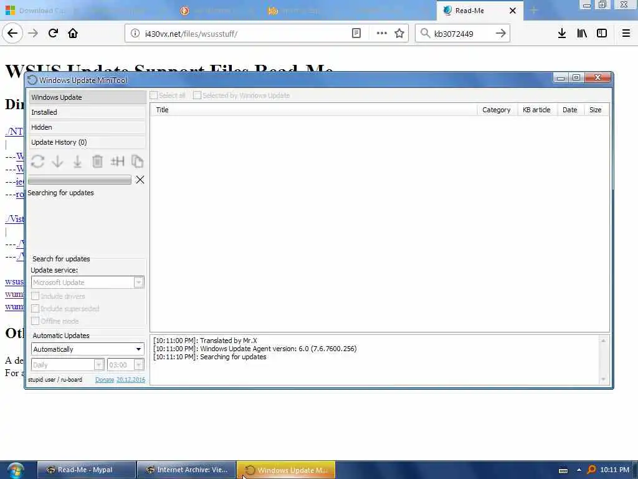Image resolution: width=638 pixels, height=479 pixels.
Task: Select the Hidden section
Action: [x=87, y=127]
